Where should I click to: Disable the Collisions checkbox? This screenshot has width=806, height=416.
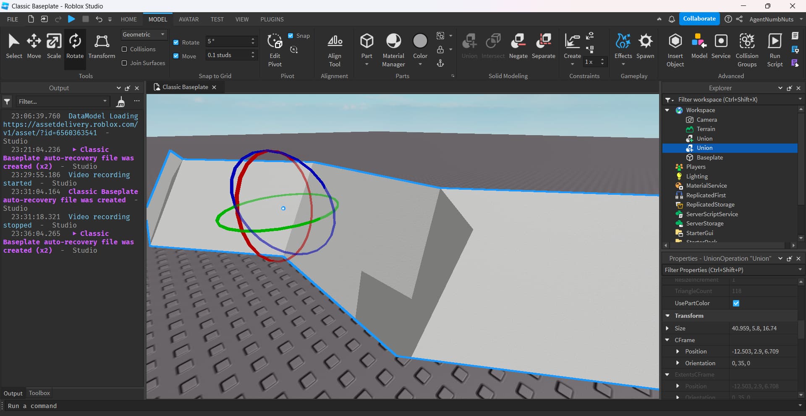coord(124,49)
